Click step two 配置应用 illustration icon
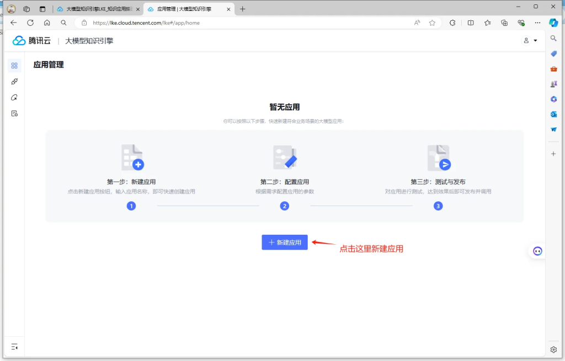565x361 pixels. [285, 158]
